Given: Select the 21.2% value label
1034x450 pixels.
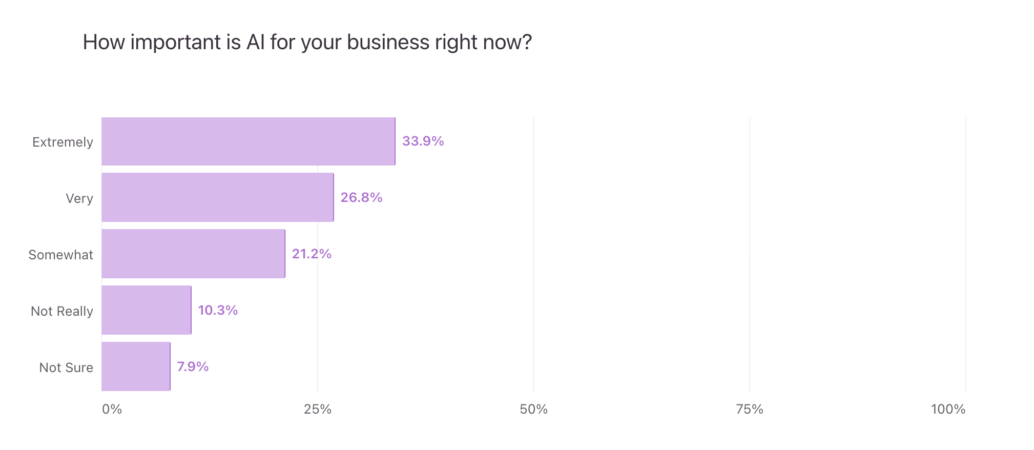Looking at the screenshot, I should [312, 254].
